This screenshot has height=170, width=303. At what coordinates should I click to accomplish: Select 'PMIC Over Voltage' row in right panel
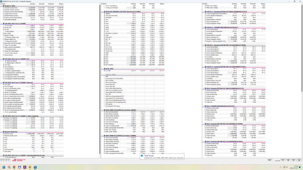[x=234, y=6]
